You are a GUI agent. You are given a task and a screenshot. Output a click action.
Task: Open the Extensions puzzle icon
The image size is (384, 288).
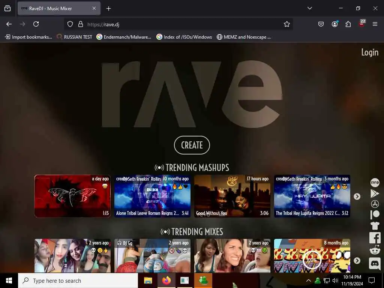348,24
